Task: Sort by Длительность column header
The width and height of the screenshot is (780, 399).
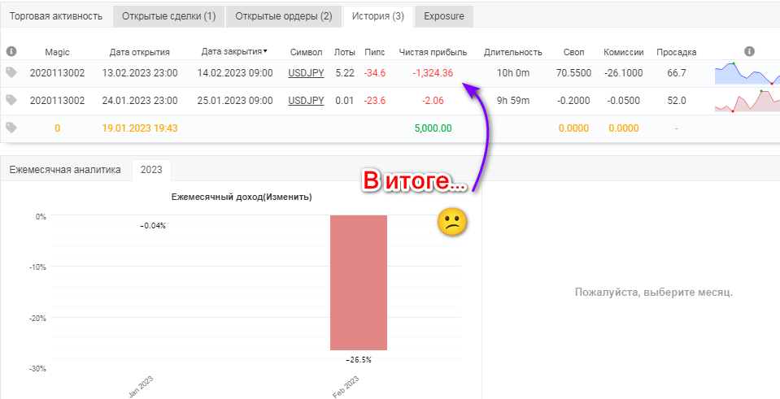Action: 513,52
